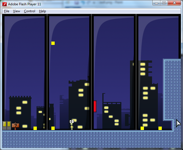The height and width of the screenshot is (150, 183).
Task: Open the Help menu
Action: coord(42,11)
